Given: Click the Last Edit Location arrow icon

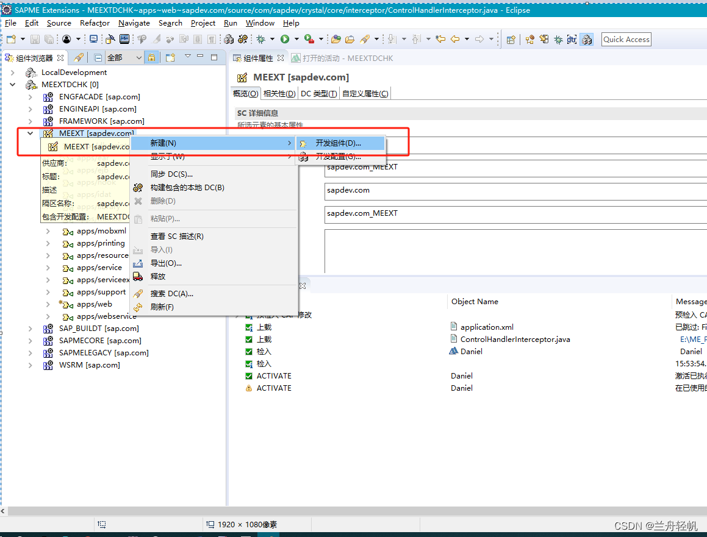Looking at the screenshot, I should tap(440, 39).
